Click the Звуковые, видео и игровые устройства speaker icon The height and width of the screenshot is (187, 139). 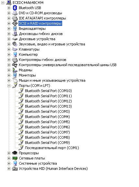15,44
